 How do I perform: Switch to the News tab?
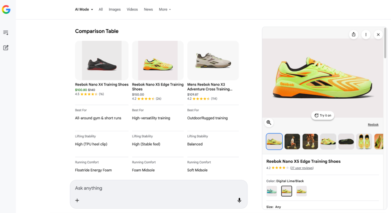(x=148, y=9)
